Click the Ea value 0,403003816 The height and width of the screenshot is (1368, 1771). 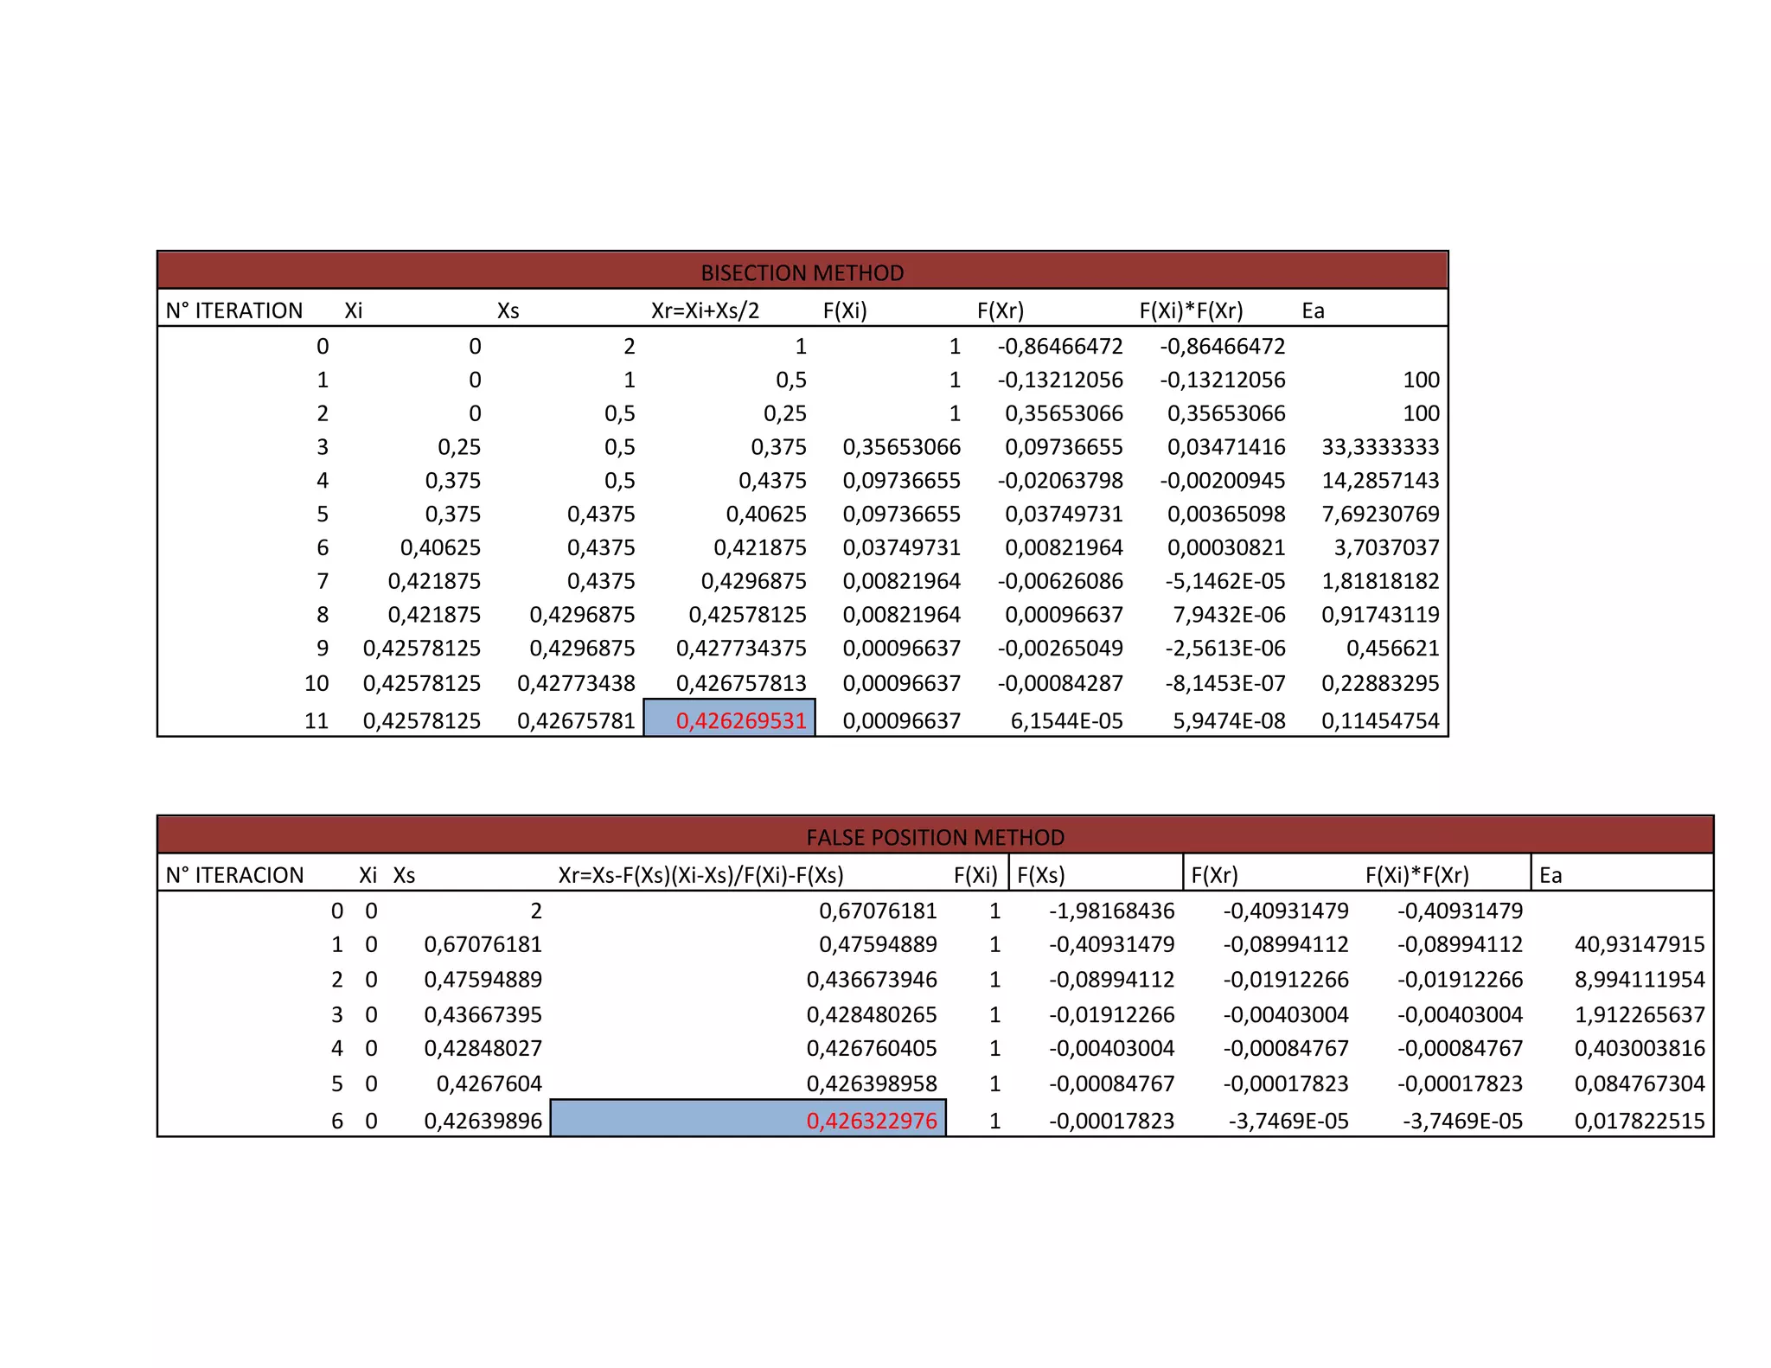[1640, 1049]
